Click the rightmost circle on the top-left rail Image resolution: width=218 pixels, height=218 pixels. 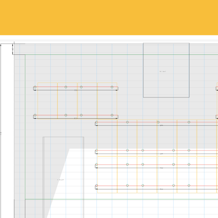(x=112, y=87)
